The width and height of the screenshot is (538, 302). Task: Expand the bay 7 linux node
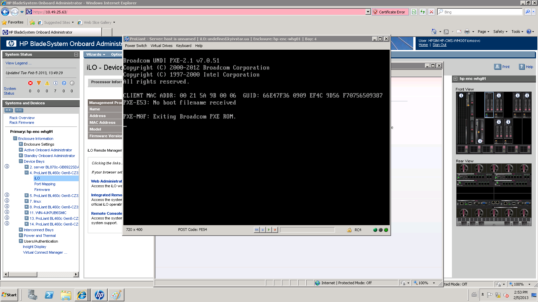27,201
